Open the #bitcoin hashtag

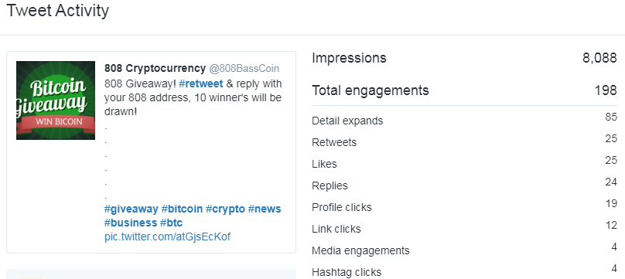(x=182, y=209)
